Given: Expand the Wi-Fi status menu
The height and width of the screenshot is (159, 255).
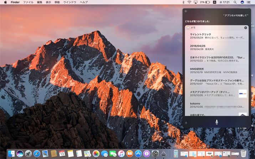Looking at the screenshot, I should pyautogui.click(x=189, y=2).
